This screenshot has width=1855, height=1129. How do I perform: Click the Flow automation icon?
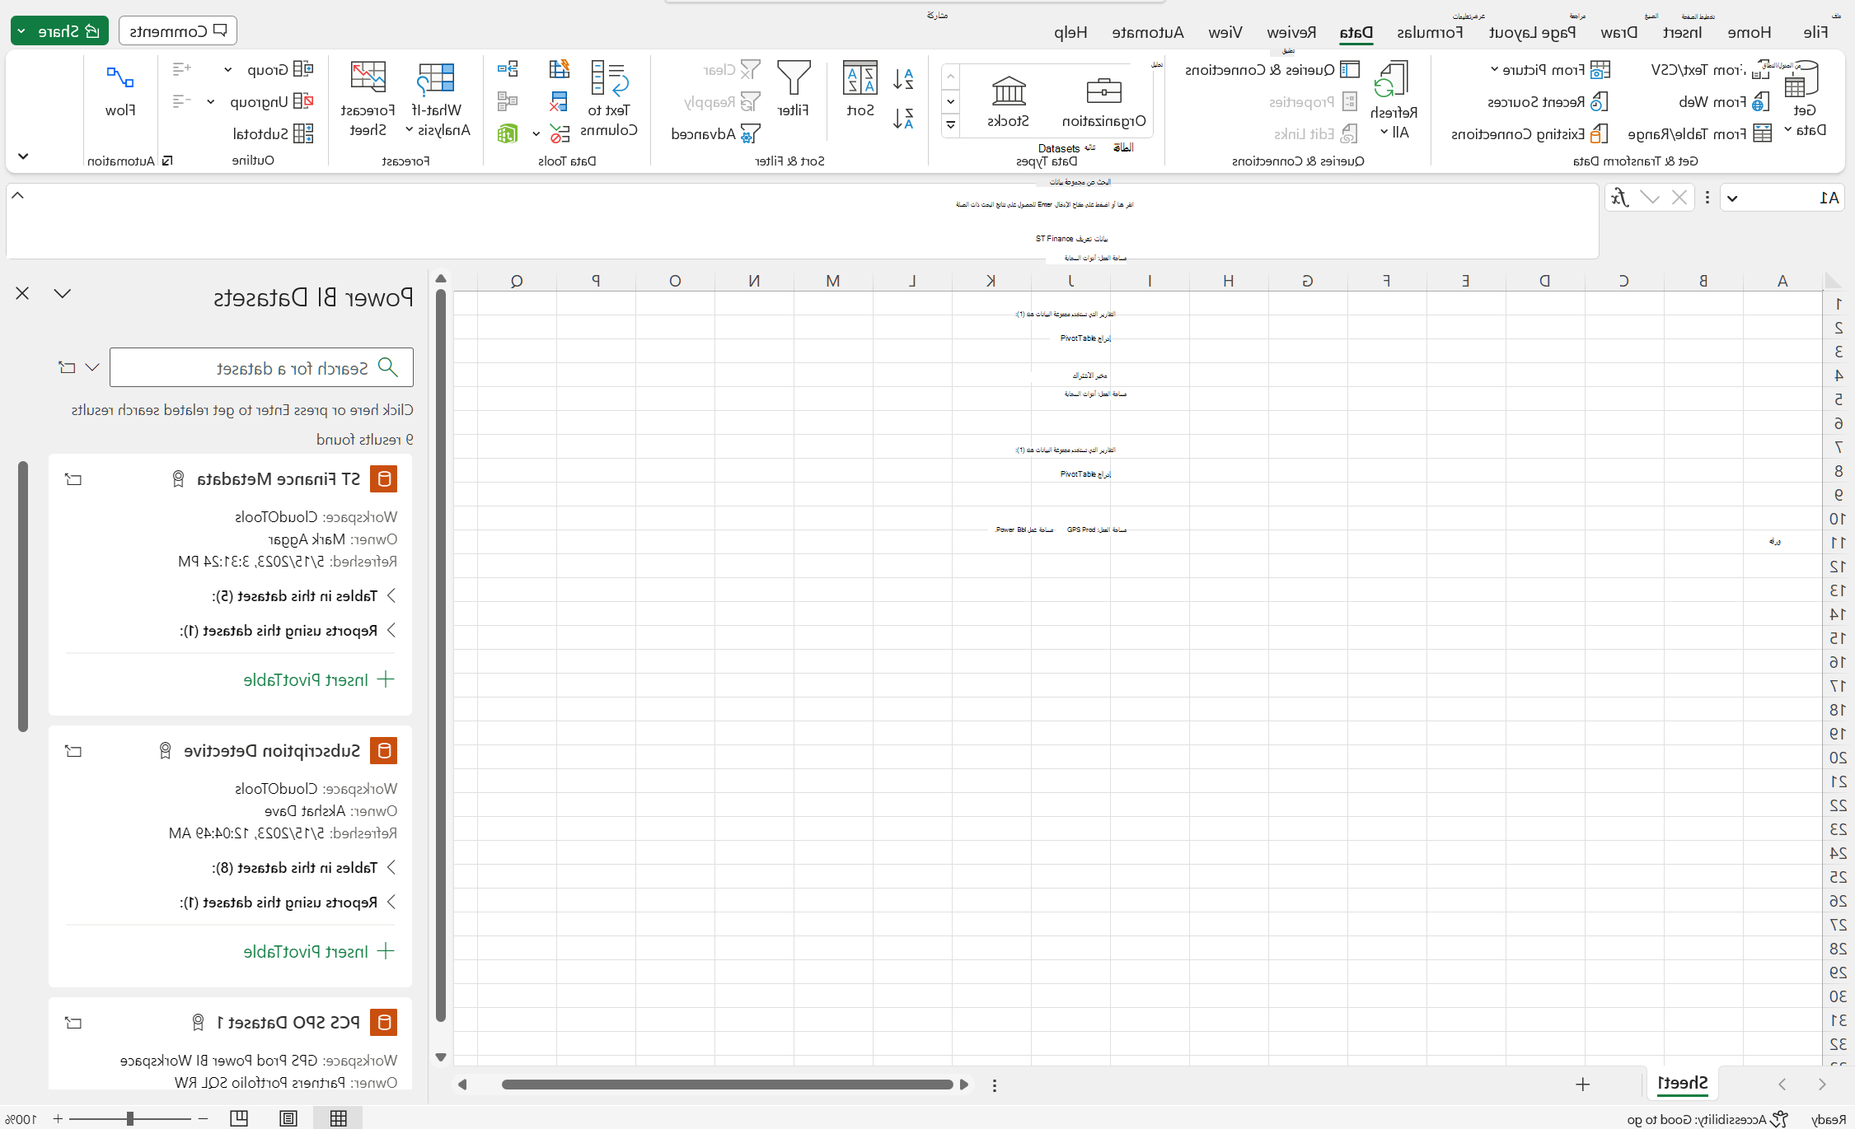(120, 77)
